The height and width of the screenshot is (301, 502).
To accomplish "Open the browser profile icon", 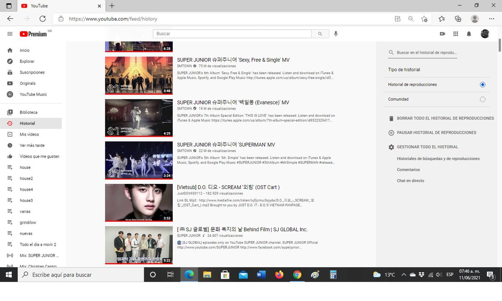I will click(474, 19).
